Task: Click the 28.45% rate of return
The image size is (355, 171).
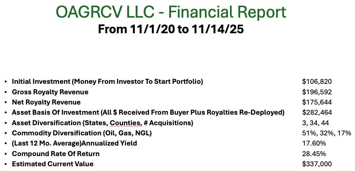Action: click(314, 154)
